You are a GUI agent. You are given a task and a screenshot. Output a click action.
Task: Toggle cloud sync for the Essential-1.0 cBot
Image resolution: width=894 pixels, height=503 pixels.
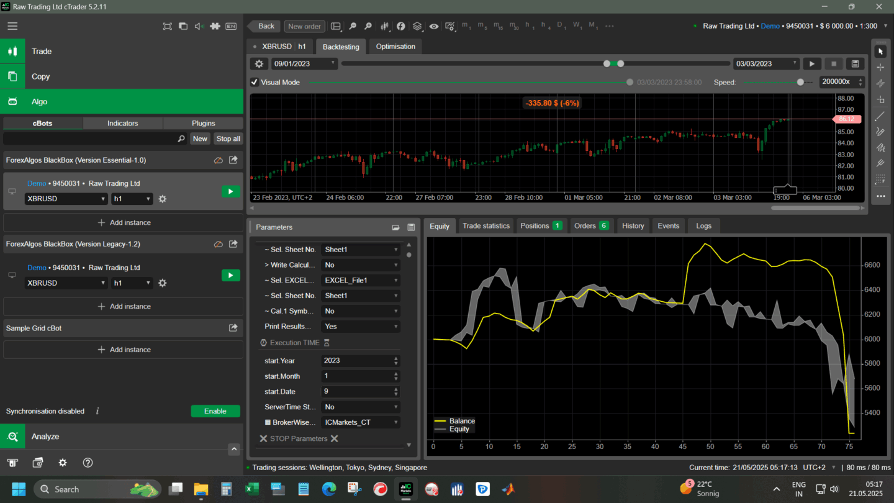tap(219, 160)
